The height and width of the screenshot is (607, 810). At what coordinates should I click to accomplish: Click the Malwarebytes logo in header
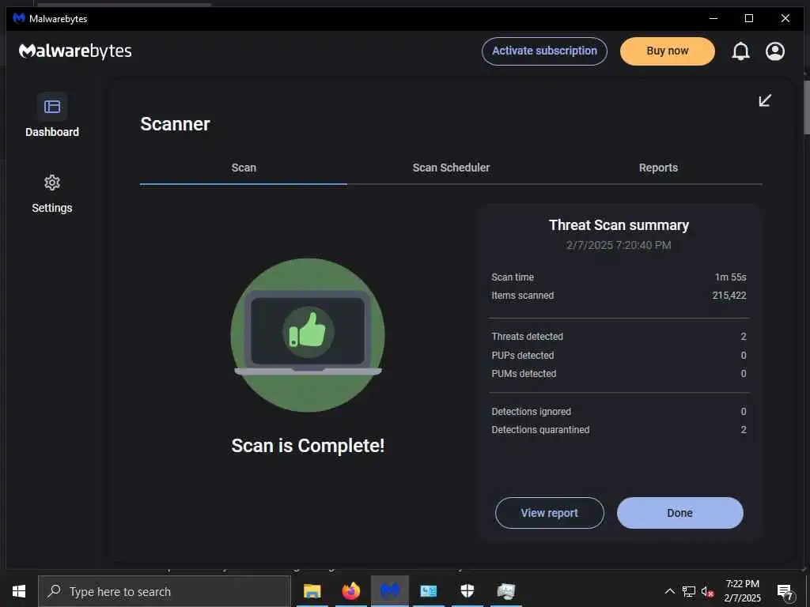[75, 51]
